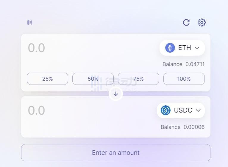
Task: Click the USDC balance 0.00006
Action: [x=194, y=127]
